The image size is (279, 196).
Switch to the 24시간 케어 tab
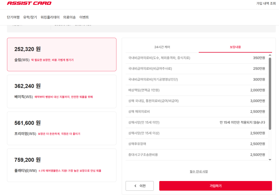click(162, 47)
